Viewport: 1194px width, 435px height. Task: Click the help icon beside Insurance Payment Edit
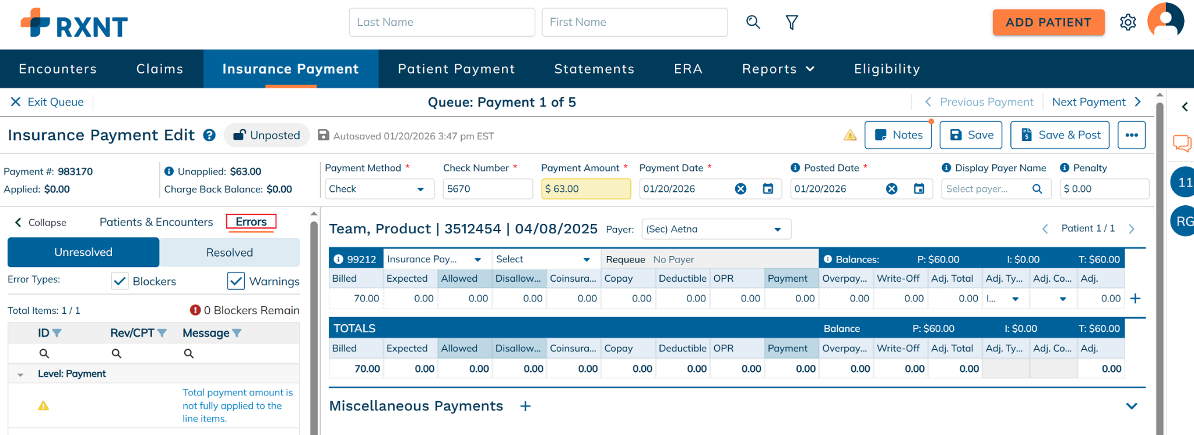click(209, 135)
